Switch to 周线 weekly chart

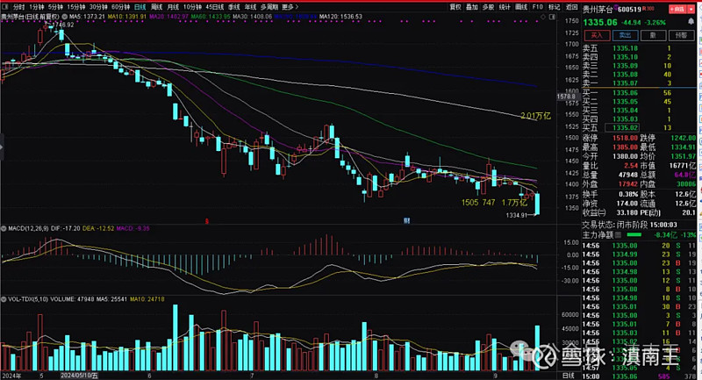point(156,7)
